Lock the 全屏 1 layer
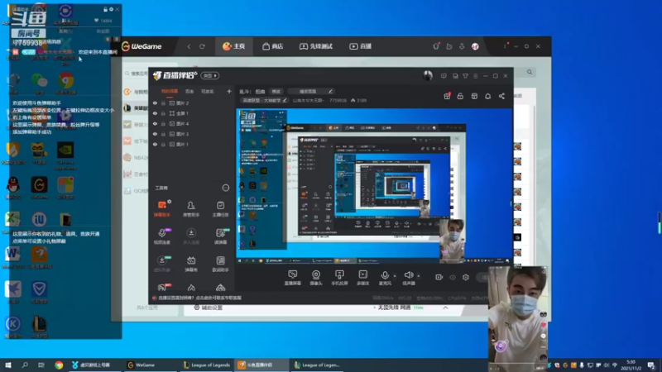The height and width of the screenshot is (372, 662). 163,113
